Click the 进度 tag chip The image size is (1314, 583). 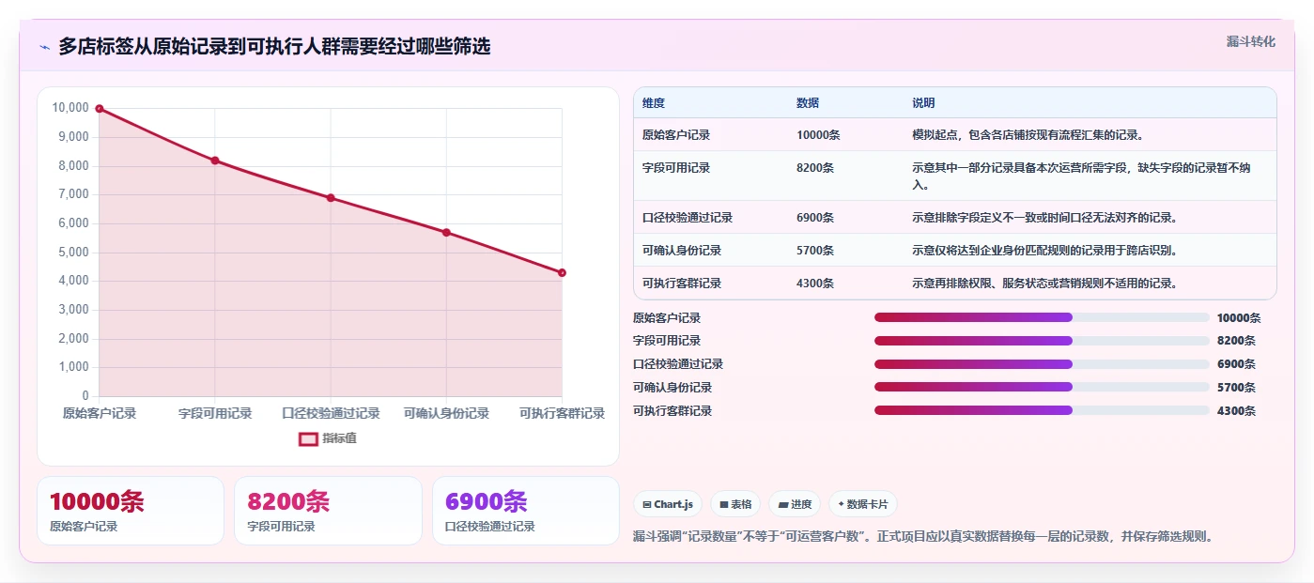(x=795, y=504)
